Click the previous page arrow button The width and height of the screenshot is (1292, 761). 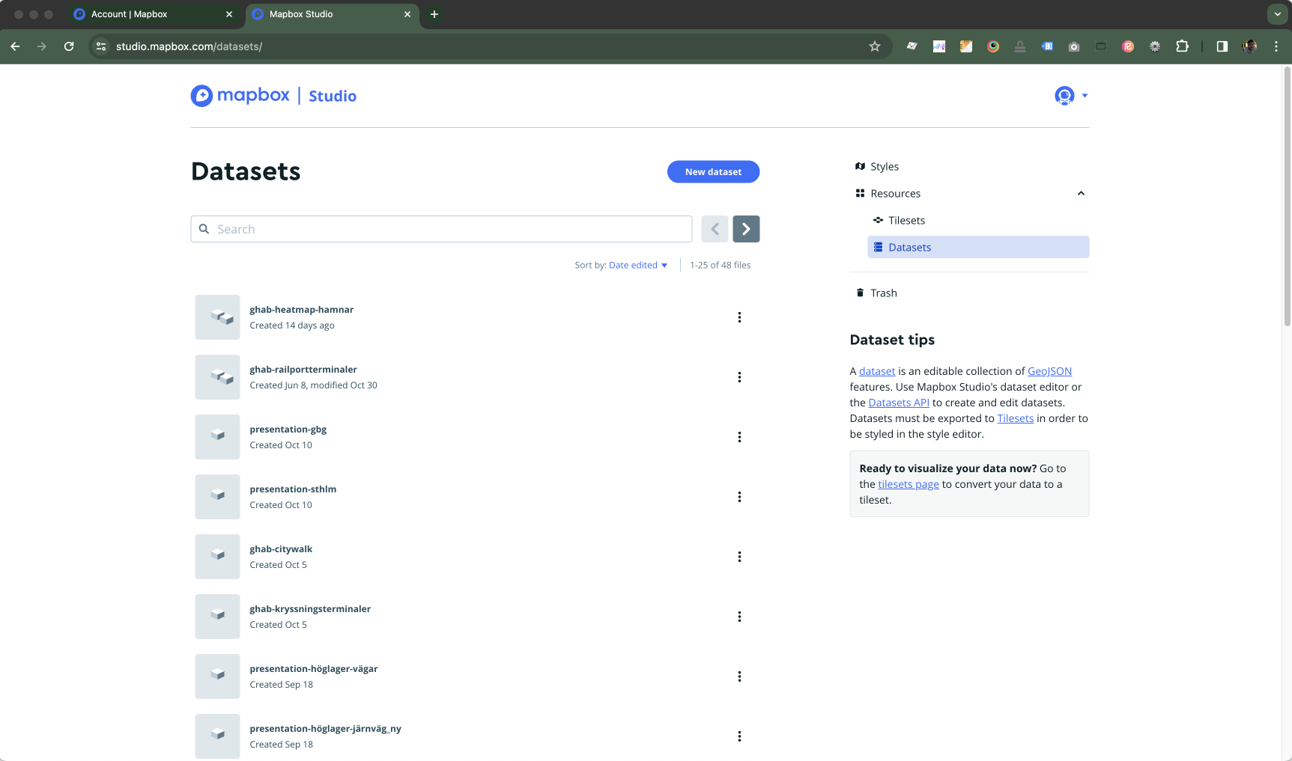(x=715, y=229)
